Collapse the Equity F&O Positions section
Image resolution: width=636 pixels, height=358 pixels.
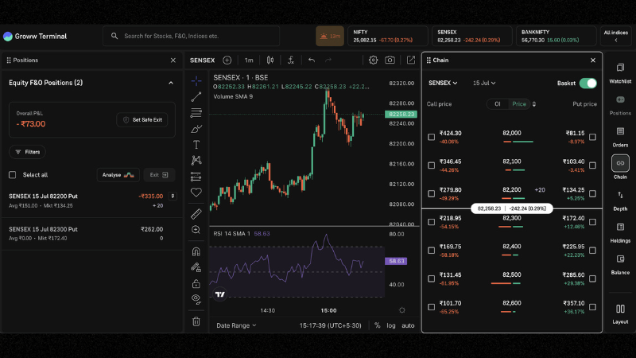tap(170, 83)
